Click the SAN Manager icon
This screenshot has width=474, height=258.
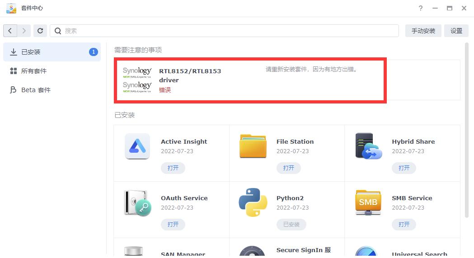(x=134, y=251)
